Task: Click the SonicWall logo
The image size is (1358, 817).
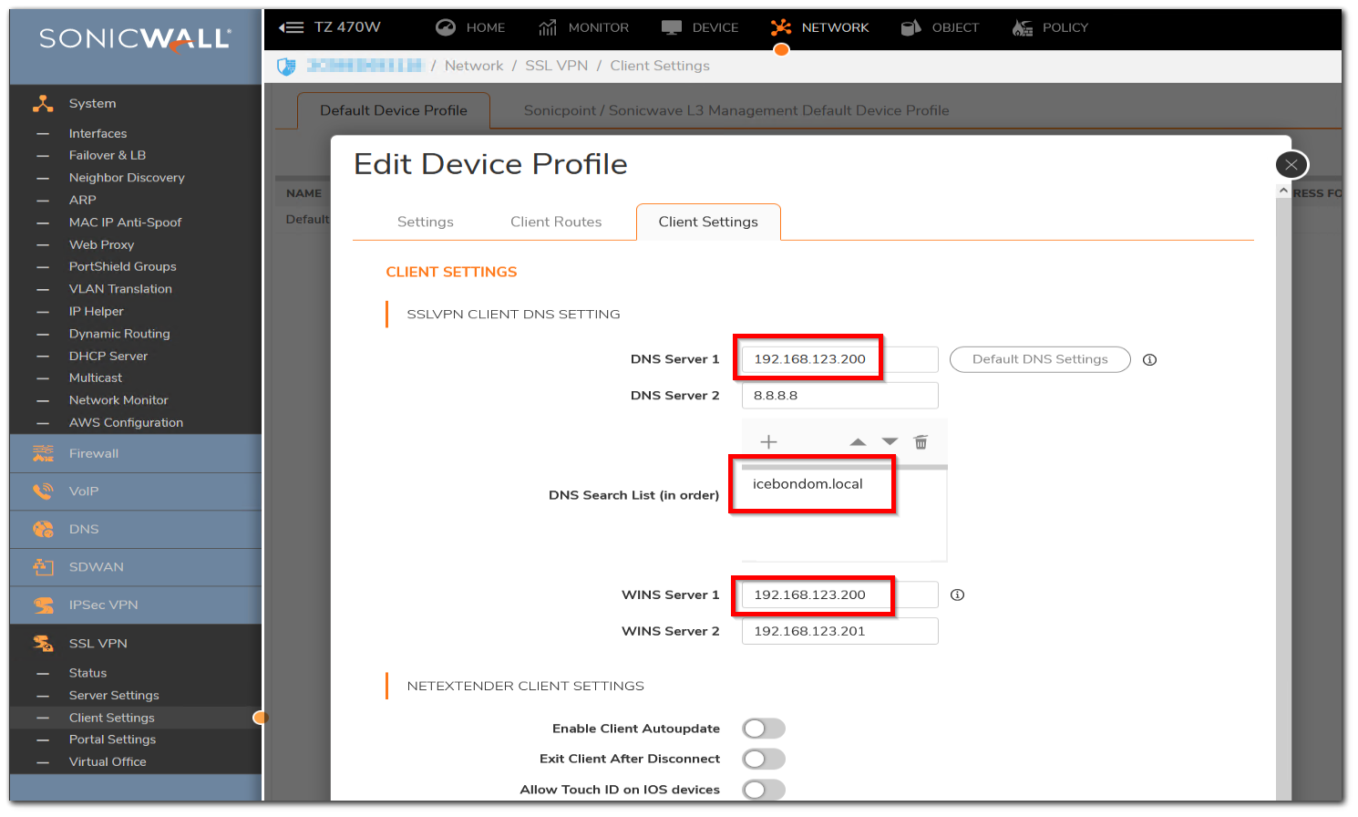Action: (135, 39)
